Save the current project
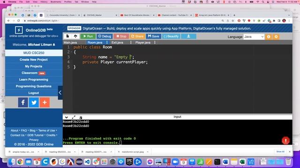The width and height of the screenshot is (300, 168). [153, 36]
